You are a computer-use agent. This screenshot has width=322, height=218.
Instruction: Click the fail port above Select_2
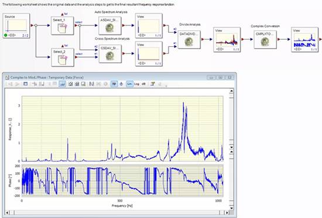click(63, 46)
